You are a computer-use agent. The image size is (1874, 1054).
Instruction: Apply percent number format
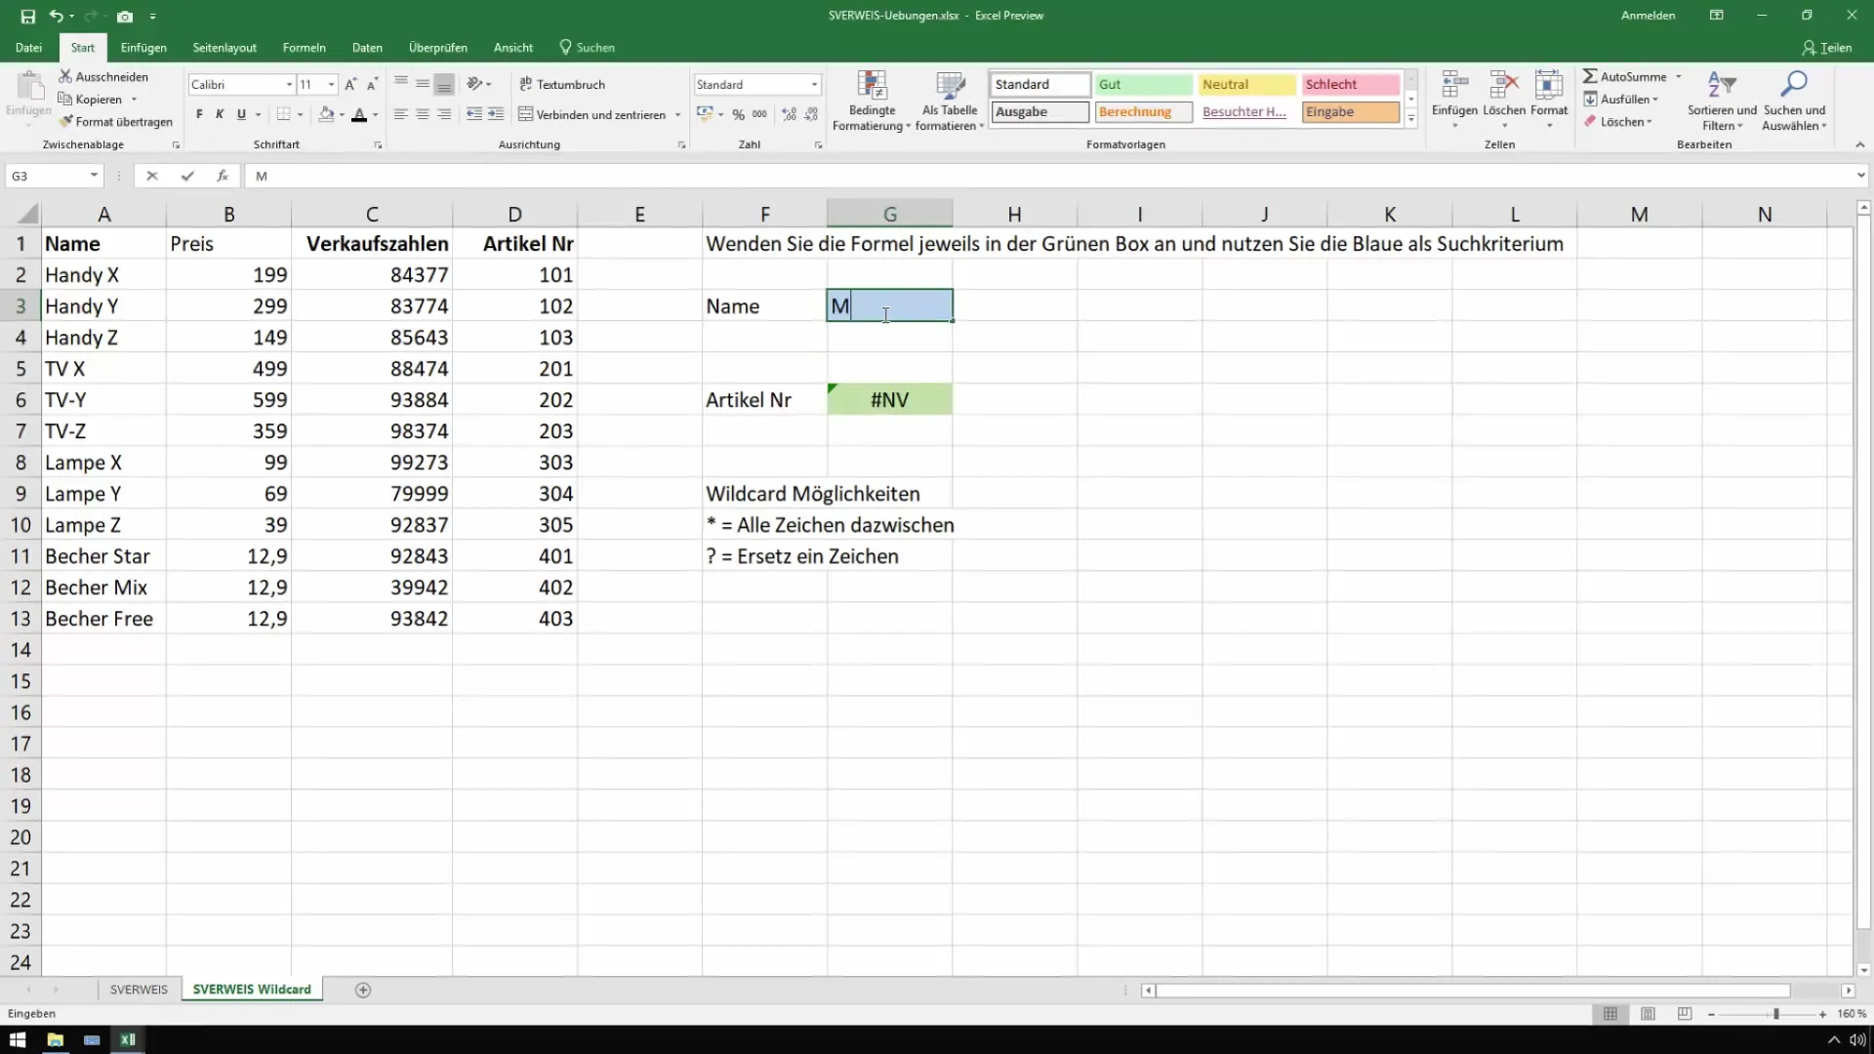click(738, 114)
